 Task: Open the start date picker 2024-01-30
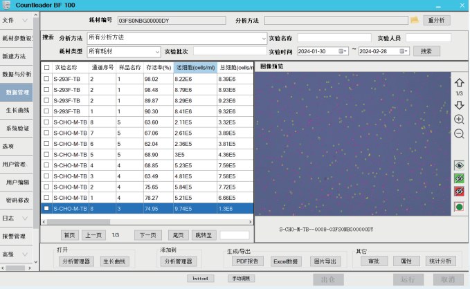pos(344,51)
